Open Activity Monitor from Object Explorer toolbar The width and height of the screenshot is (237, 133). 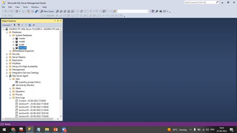[34, 25]
